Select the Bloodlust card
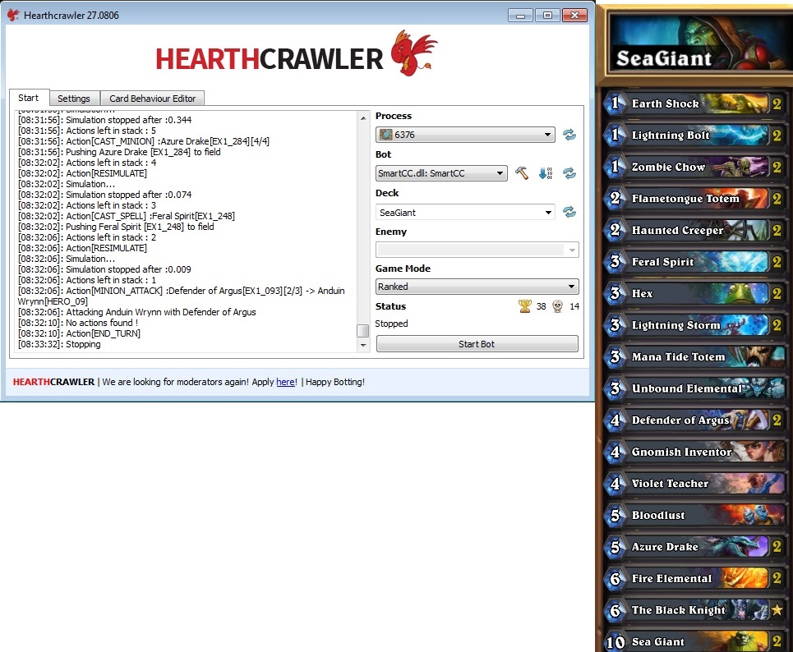 [x=694, y=515]
